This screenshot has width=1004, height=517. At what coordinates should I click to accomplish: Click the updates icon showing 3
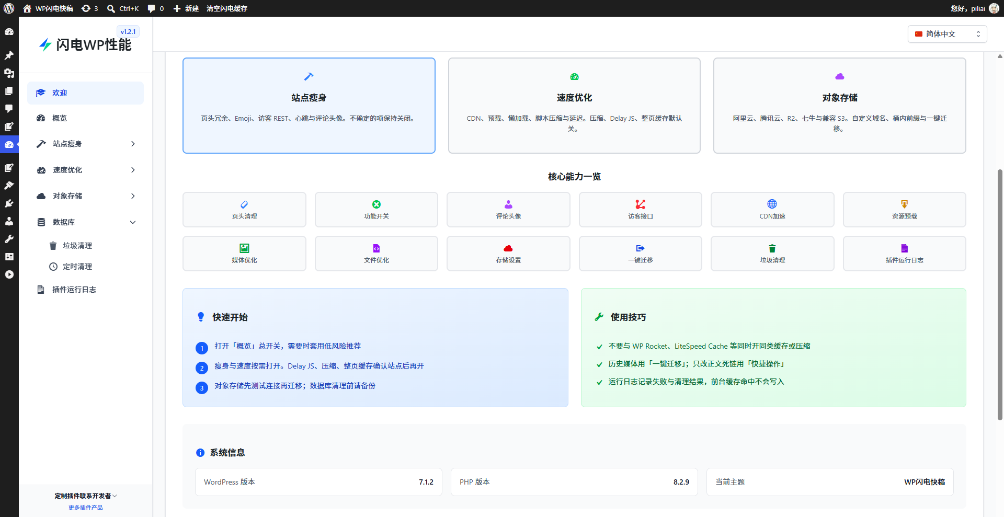[90, 8]
